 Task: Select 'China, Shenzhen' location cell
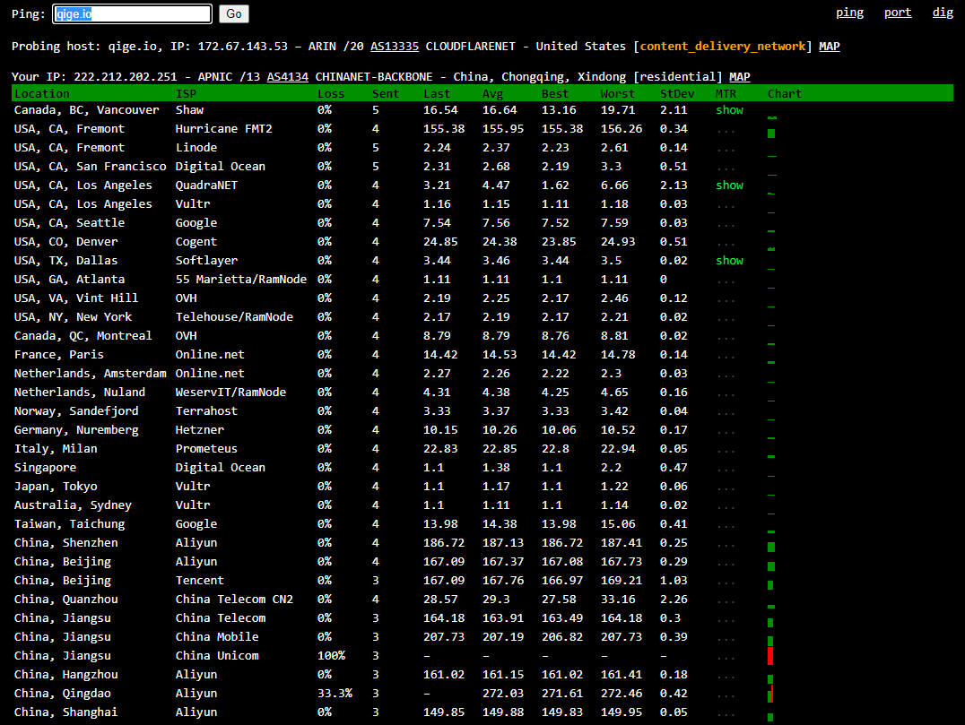click(x=65, y=543)
